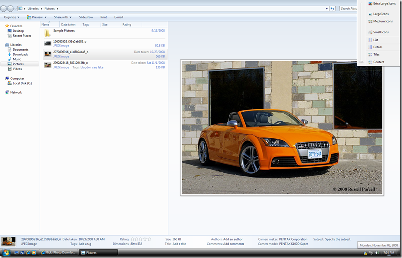
Task: Open the address bar history dropdown arrow
Action: tap(327, 9)
